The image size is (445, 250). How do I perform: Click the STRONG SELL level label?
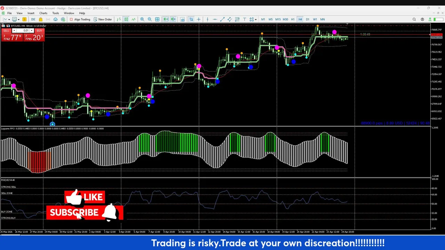(8, 187)
